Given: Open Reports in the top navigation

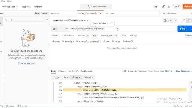Looking at the screenshot, I should [x=26, y=7].
